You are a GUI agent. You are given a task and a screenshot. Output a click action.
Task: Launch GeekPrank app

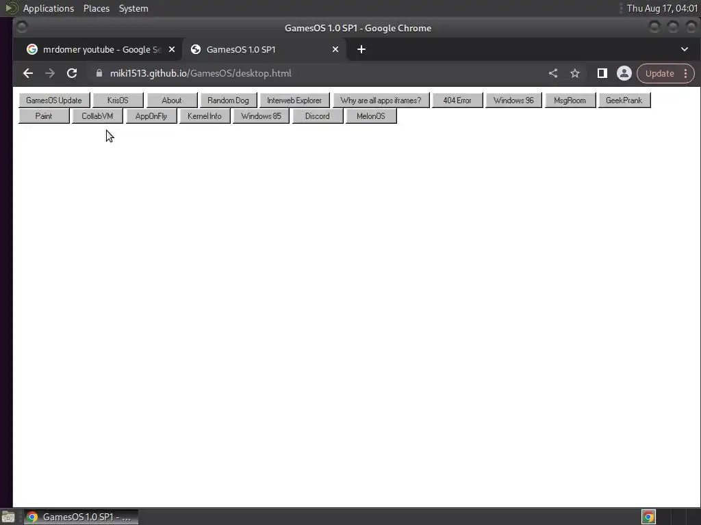click(624, 100)
